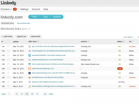This screenshot has height=104, width=139.
Task: Click the export csv button
Action: coord(21,36)
